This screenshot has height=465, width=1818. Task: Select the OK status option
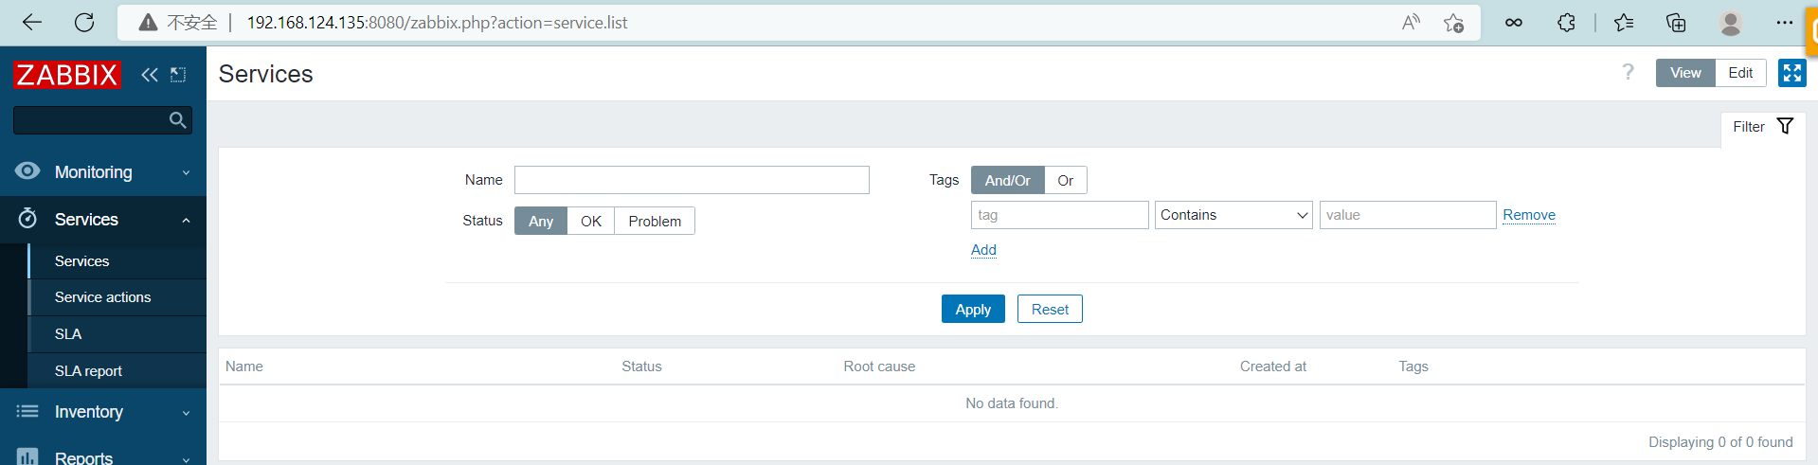click(590, 221)
